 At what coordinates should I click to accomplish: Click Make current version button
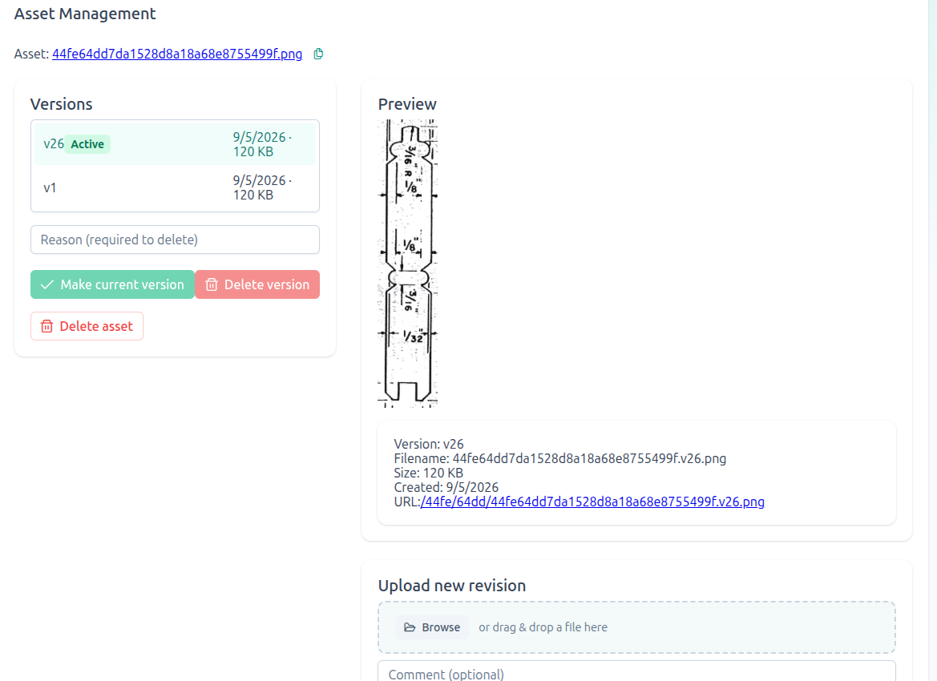point(112,284)
